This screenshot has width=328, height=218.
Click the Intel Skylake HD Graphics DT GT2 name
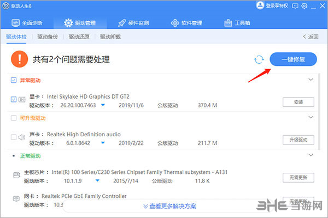click(88, 96)
